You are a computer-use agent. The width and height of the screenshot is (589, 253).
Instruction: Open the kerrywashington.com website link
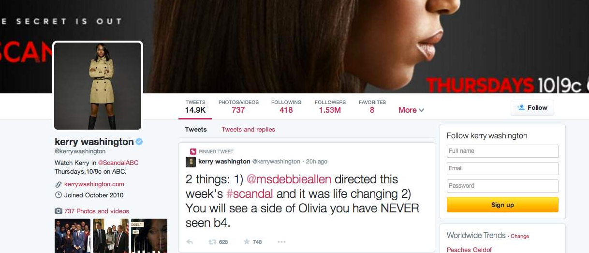click(94, 184)
